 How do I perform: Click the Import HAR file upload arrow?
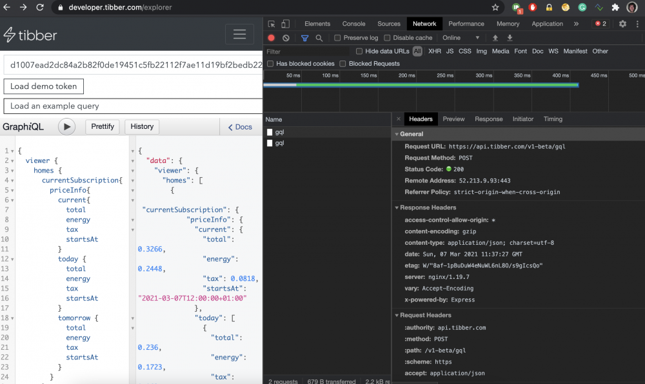coord(495,38)
